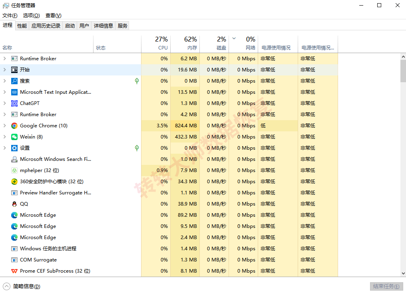Sort processes by 名称 column header
406x295 pixels.
pyautogui.click(x=47, y=44)
